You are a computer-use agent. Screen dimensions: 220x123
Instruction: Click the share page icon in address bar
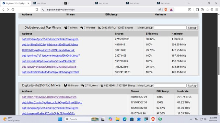click(160, 10)
